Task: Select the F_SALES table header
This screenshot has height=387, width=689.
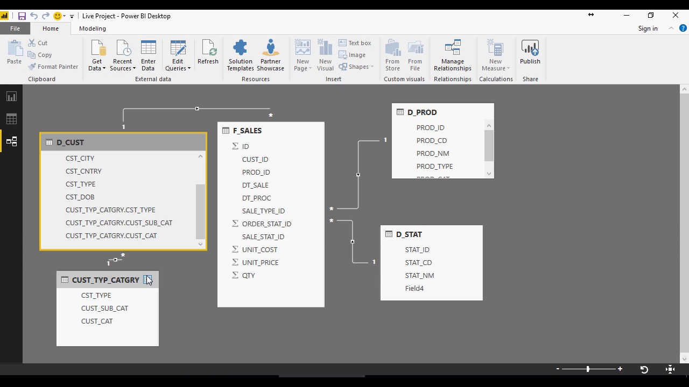Action: 271,131
